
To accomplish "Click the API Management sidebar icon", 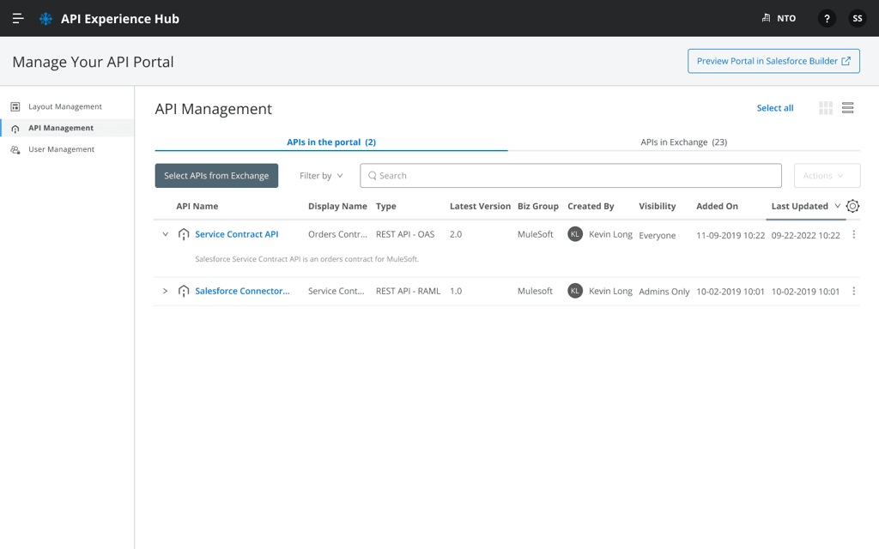I will click(15, 129).
